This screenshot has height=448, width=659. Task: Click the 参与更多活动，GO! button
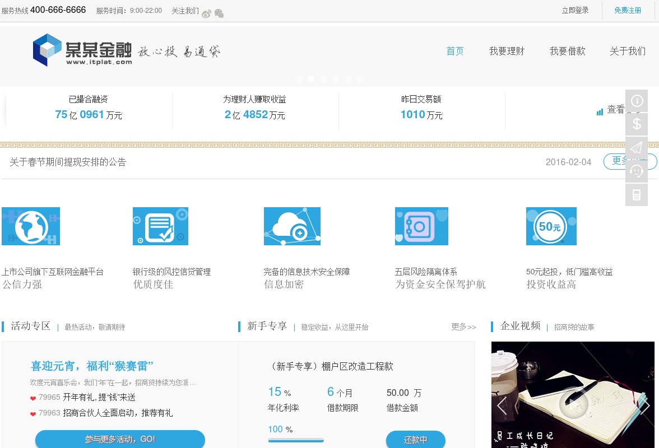pos(120,439)
